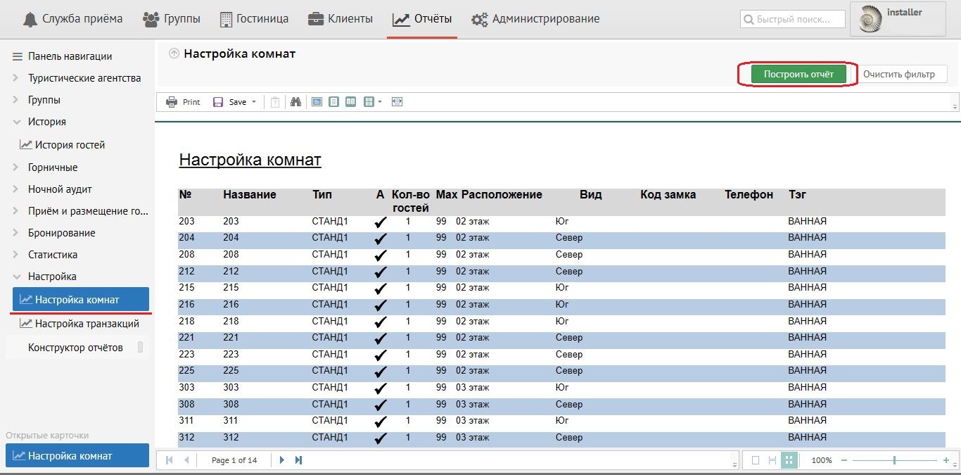Click the binoculars Find icon
Viewport: 961px width, 475px height.
click(x=296, y=102)
